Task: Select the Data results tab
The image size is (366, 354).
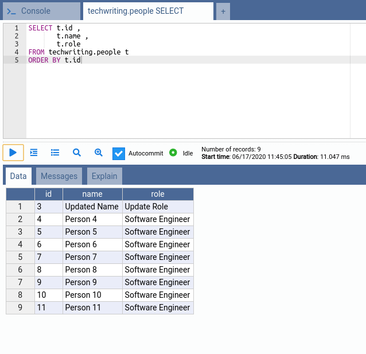Action: tap(18, 176)
